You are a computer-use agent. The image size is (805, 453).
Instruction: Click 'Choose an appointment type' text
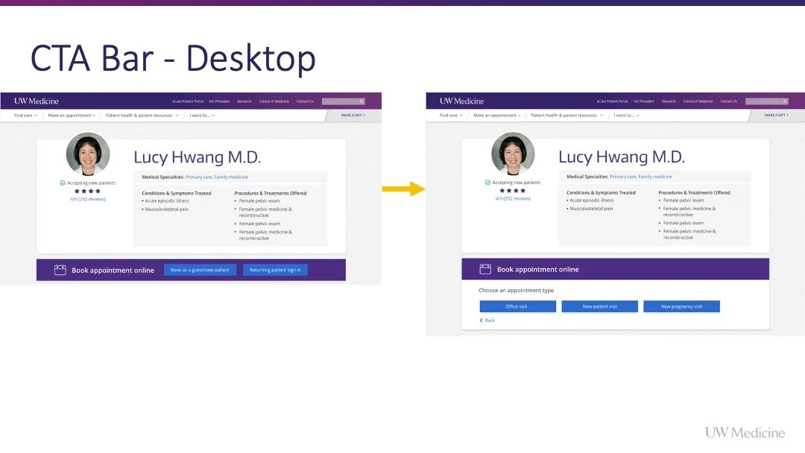(x=516, y=291)
